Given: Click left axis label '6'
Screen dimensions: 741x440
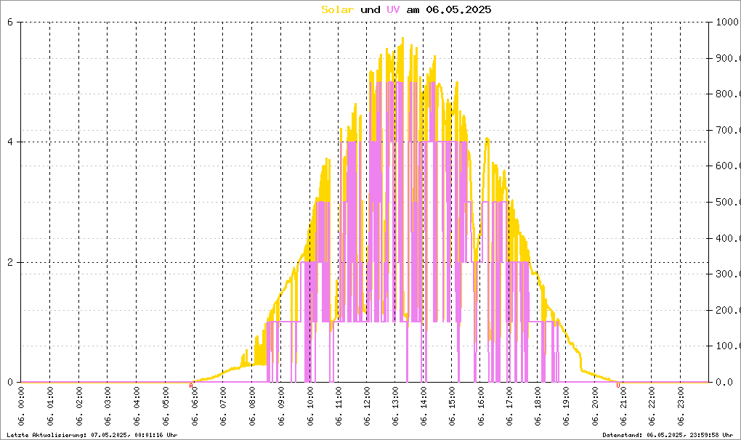Looking at the screenshot, I should 10,22.
